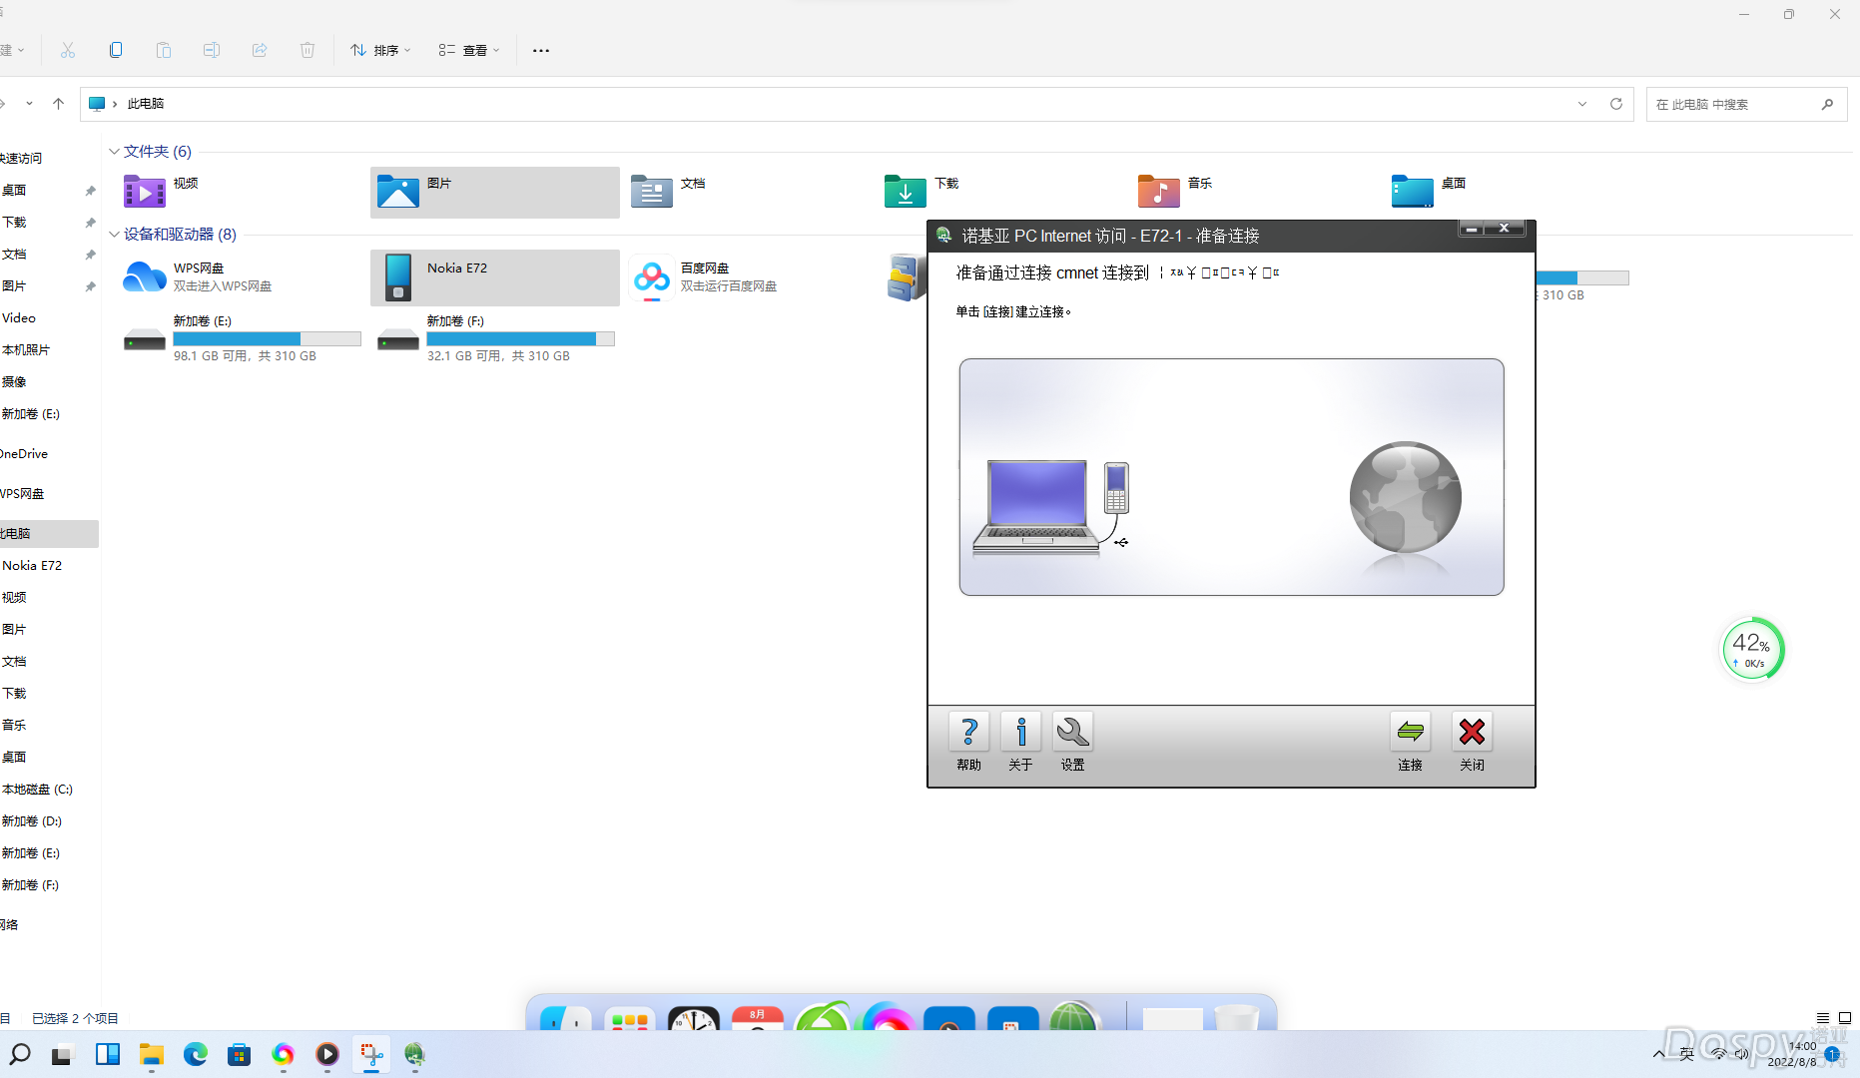Open File Explorer from taskbar

click(151, 1054)
